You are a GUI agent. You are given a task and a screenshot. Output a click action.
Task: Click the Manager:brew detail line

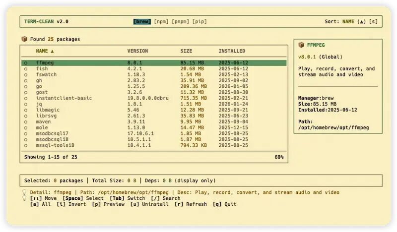(316, 98)
